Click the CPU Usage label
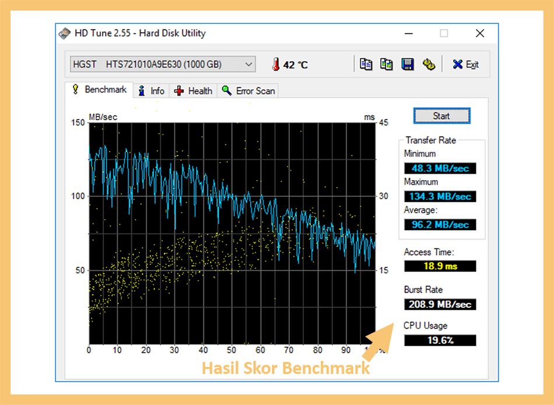Screen dimensions: 554x405 (425, 326)
